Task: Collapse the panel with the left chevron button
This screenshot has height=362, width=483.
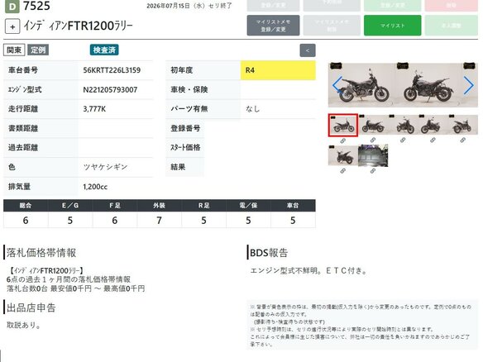Action: click(308, 50)
